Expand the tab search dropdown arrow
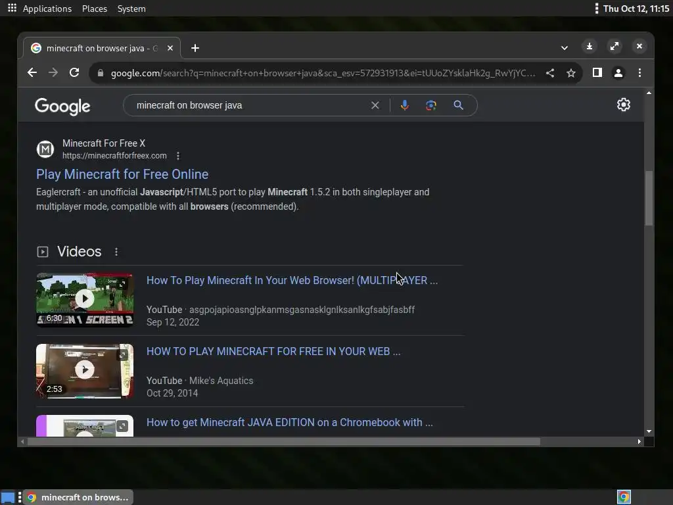This screenshot has width=673, height=505. click(x=565, y=47)
